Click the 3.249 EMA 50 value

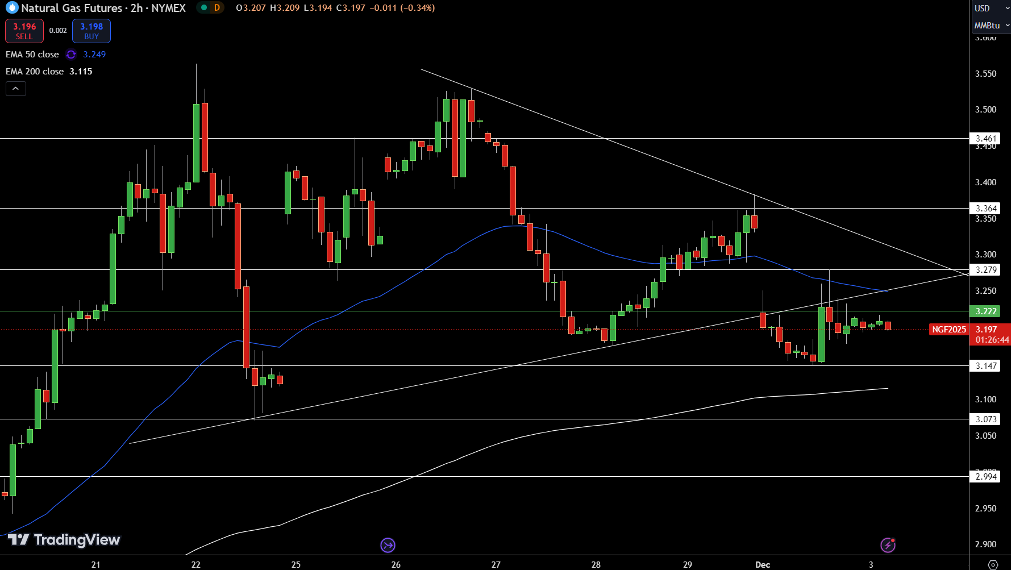coord(94,55)
